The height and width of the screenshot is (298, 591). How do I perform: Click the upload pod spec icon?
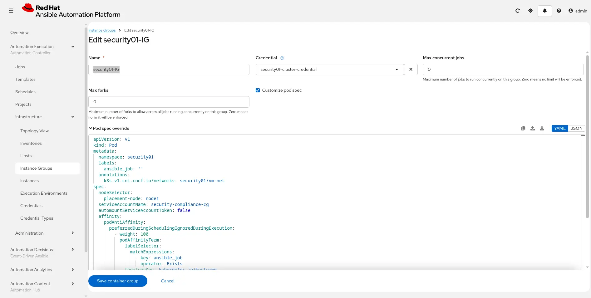tap(533, 129)
